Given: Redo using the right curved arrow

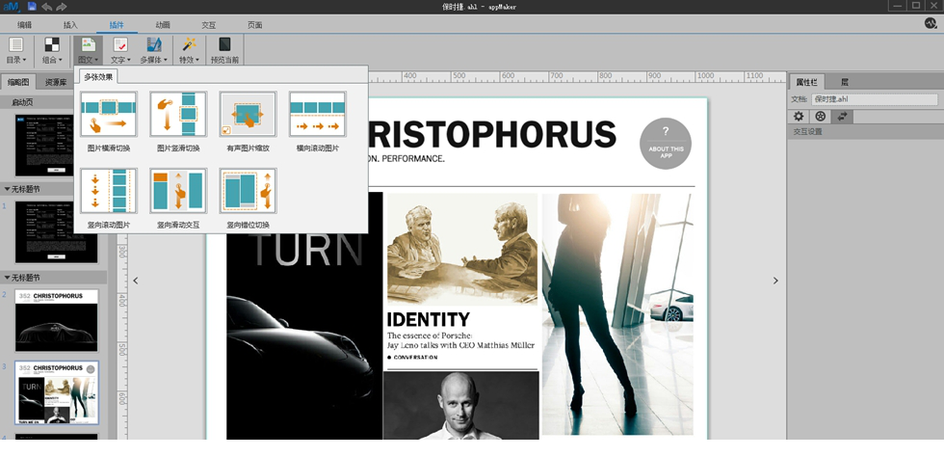Looking at the screenshot, I should point(61,8).
